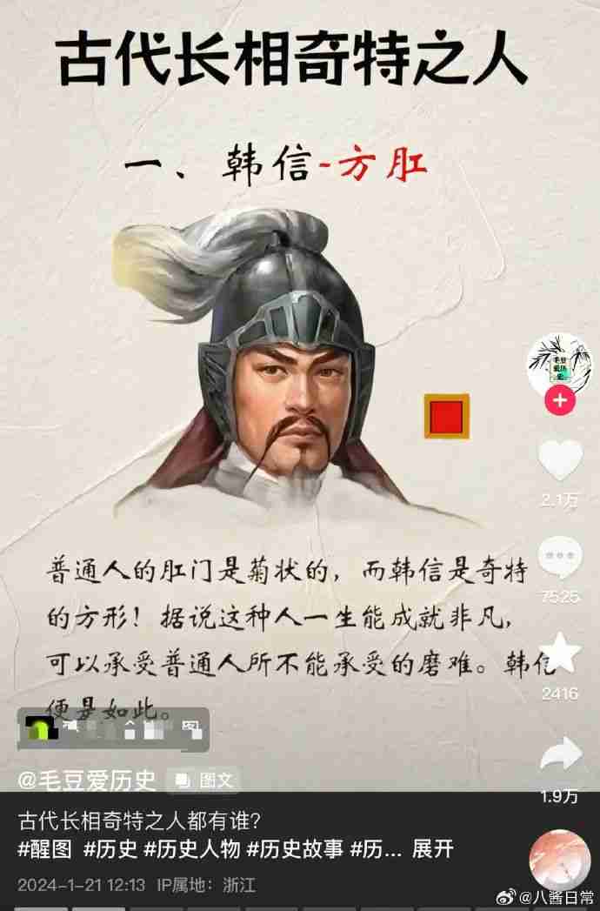Follow creator with pink plus button

560,400
